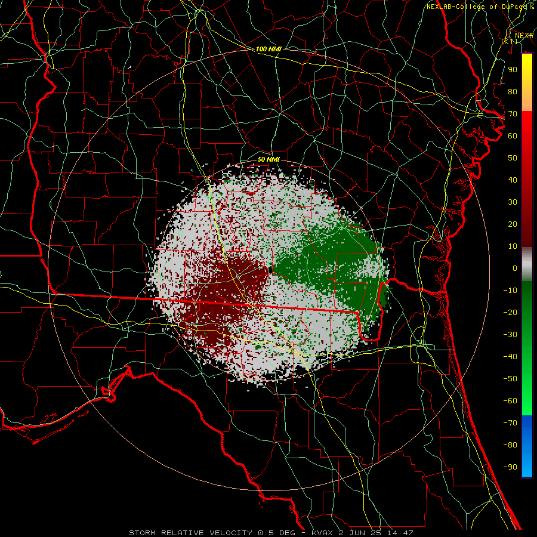Click the "NEXLAB-College of DuPage" header text
Viewport: 537px width, 537px height.
coord(478,7)
